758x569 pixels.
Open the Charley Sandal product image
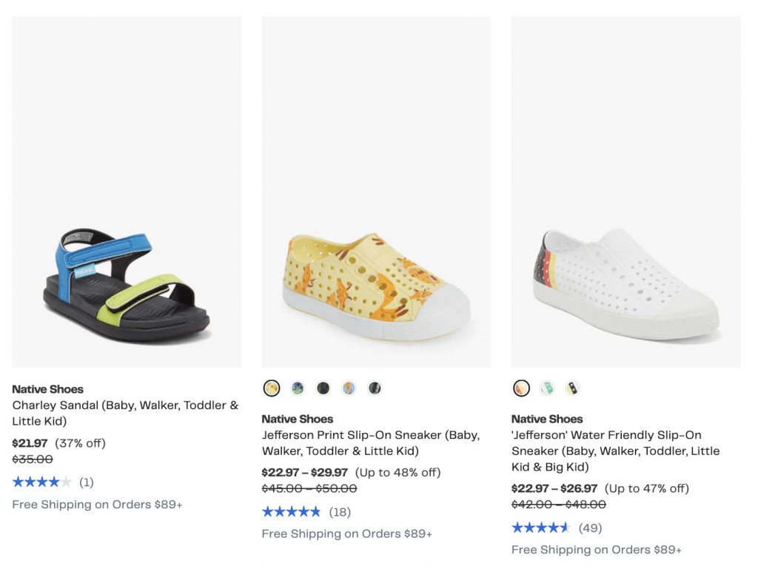[x=127, y=192]
